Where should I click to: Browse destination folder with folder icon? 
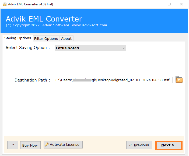pyautogui.click(x=179, y=80)
